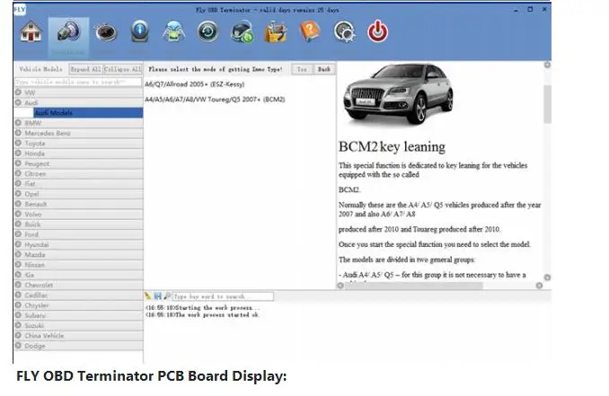
Task: Open the airbag seat toolbar icon
Action: (173, 31)
